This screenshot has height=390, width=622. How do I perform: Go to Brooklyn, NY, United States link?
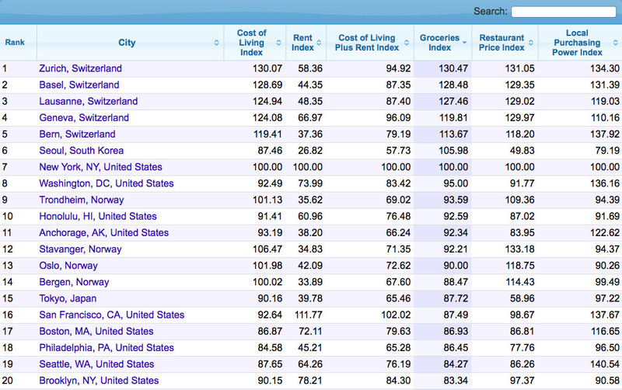[99, 381]
